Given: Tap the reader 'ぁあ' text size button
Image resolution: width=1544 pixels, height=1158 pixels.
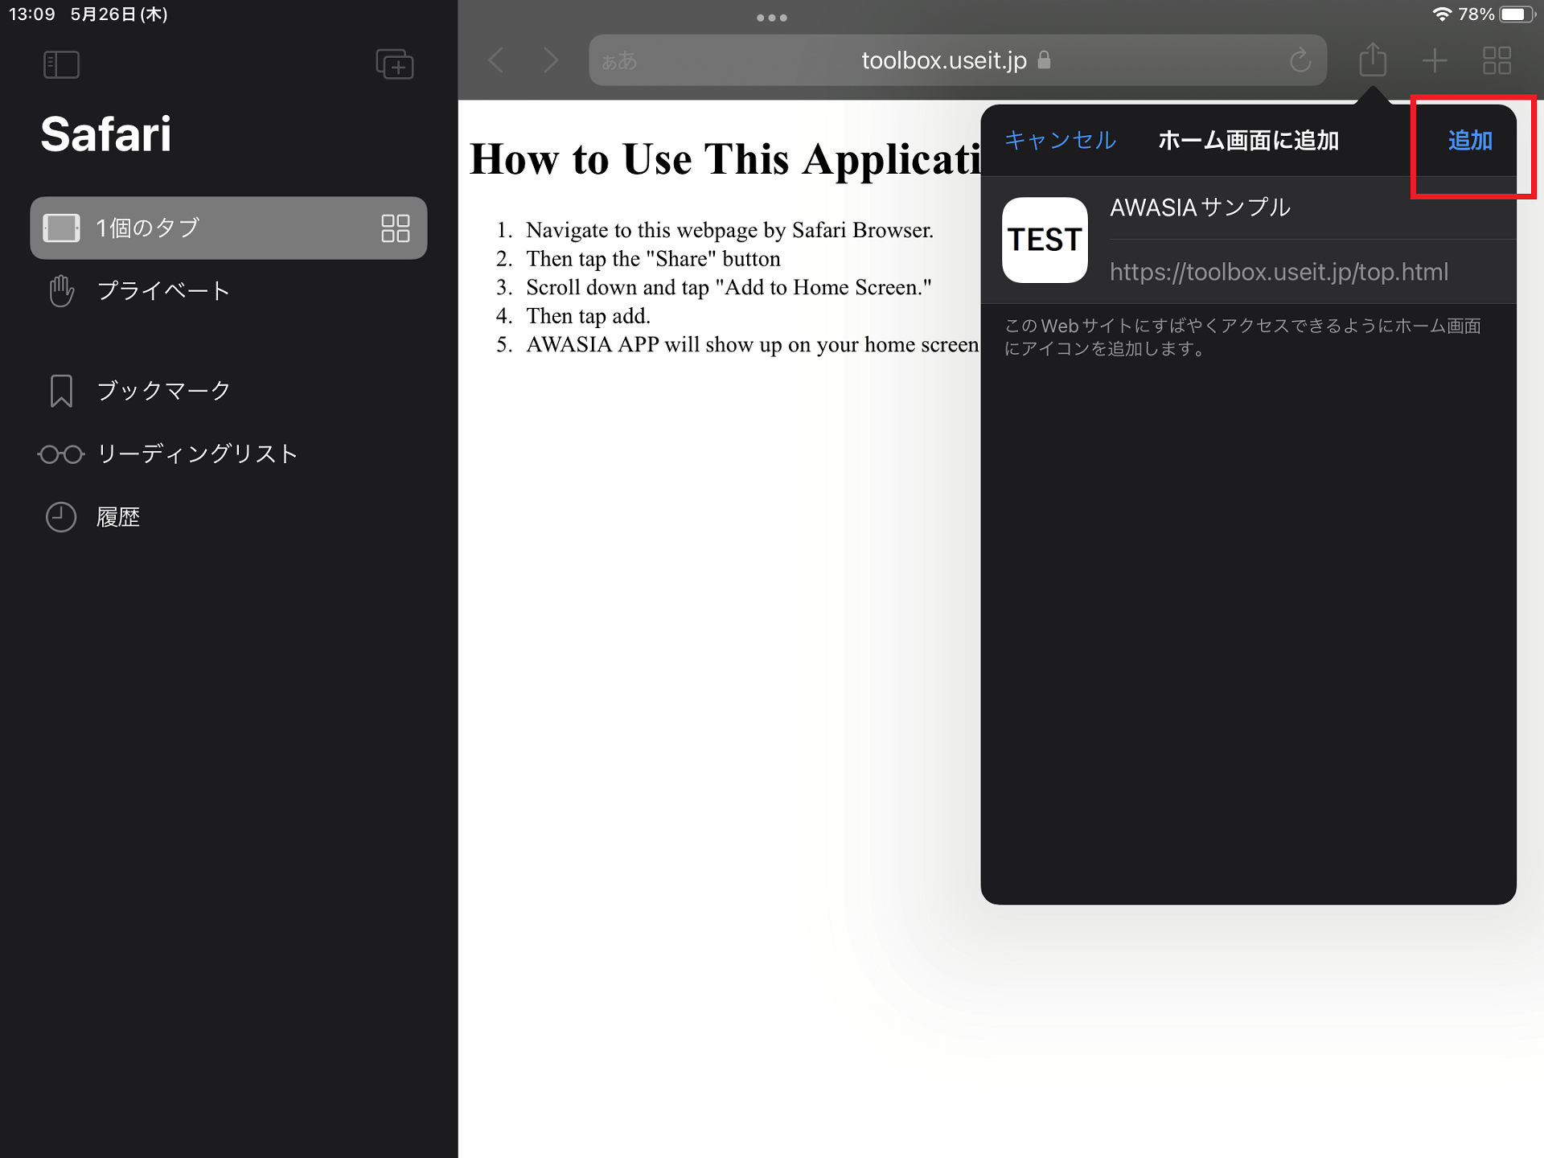Looking at the screenshot, I should click(x=619, y=61).
